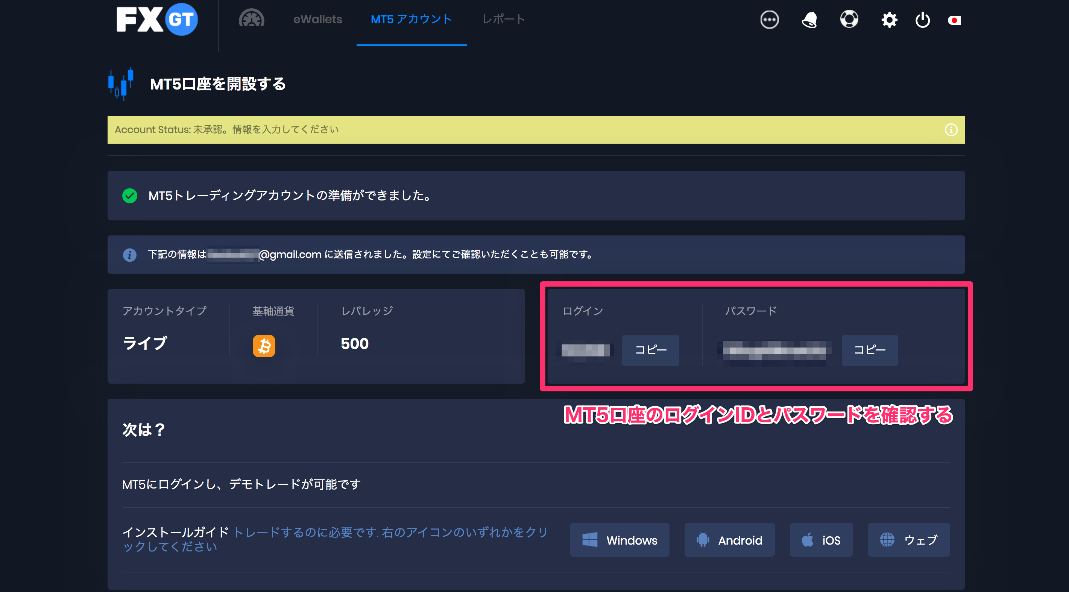
Task: Open the ウェブ web terminal
Action: coord(908,540)
